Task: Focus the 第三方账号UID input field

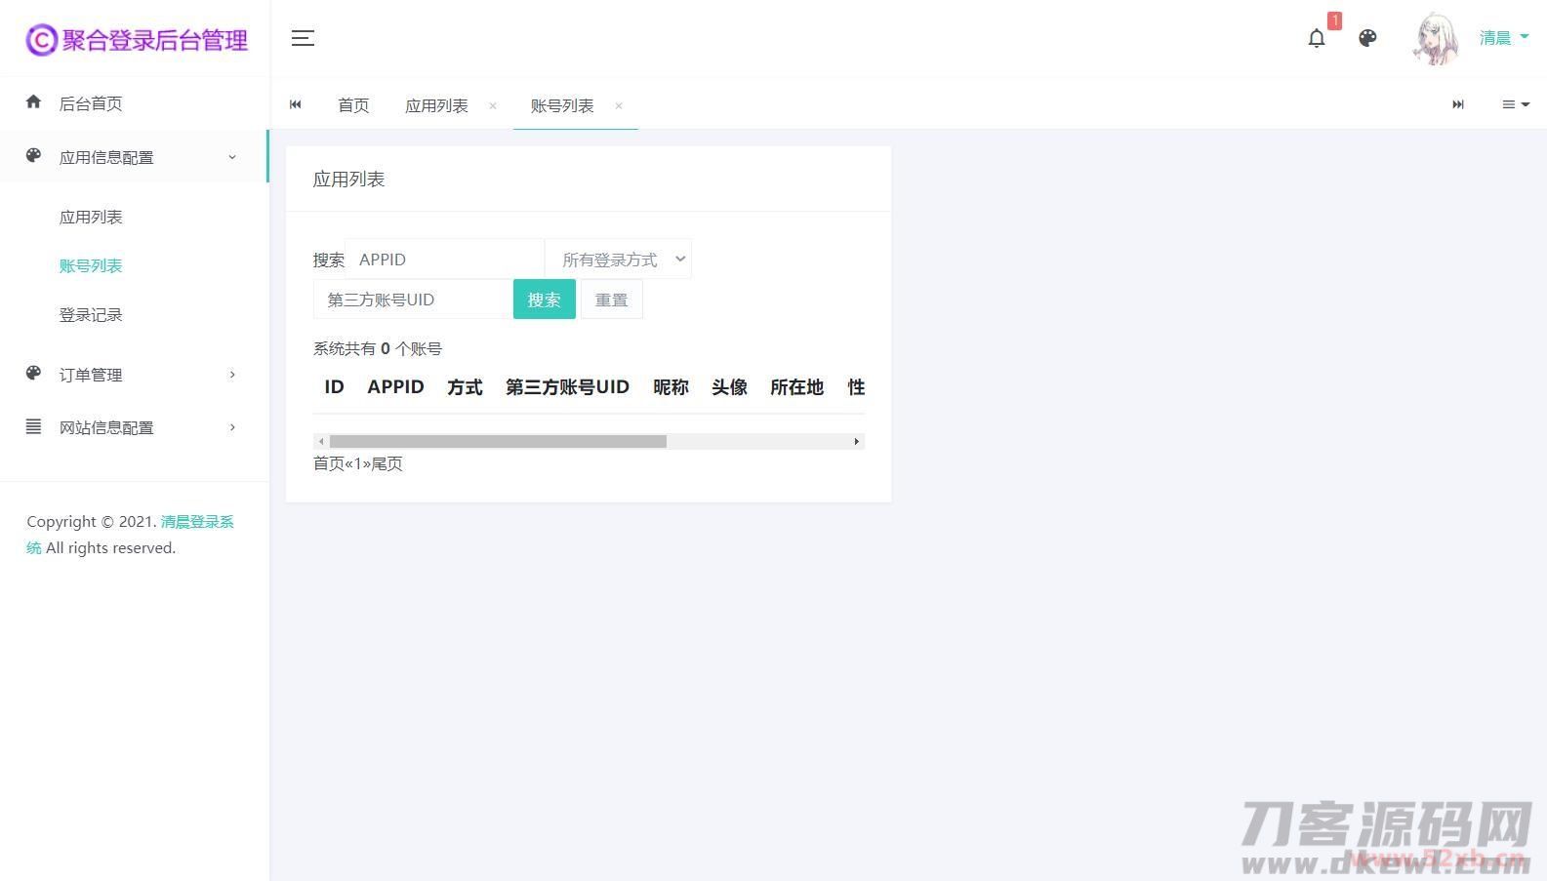Action: click(x=412, y=300)
